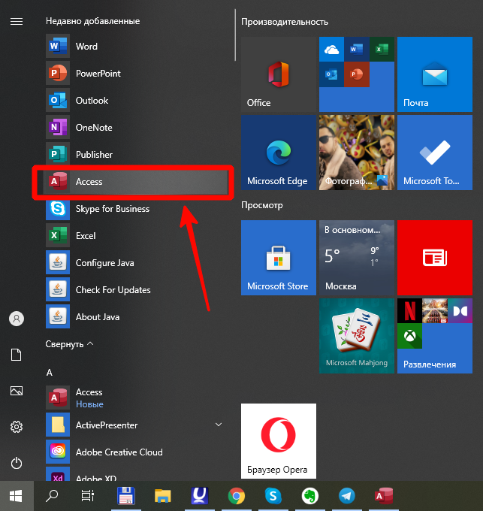This screenshot has height=511, width=483.
Task: Run Check For Updates Java entry
Action: pos(135,290)
